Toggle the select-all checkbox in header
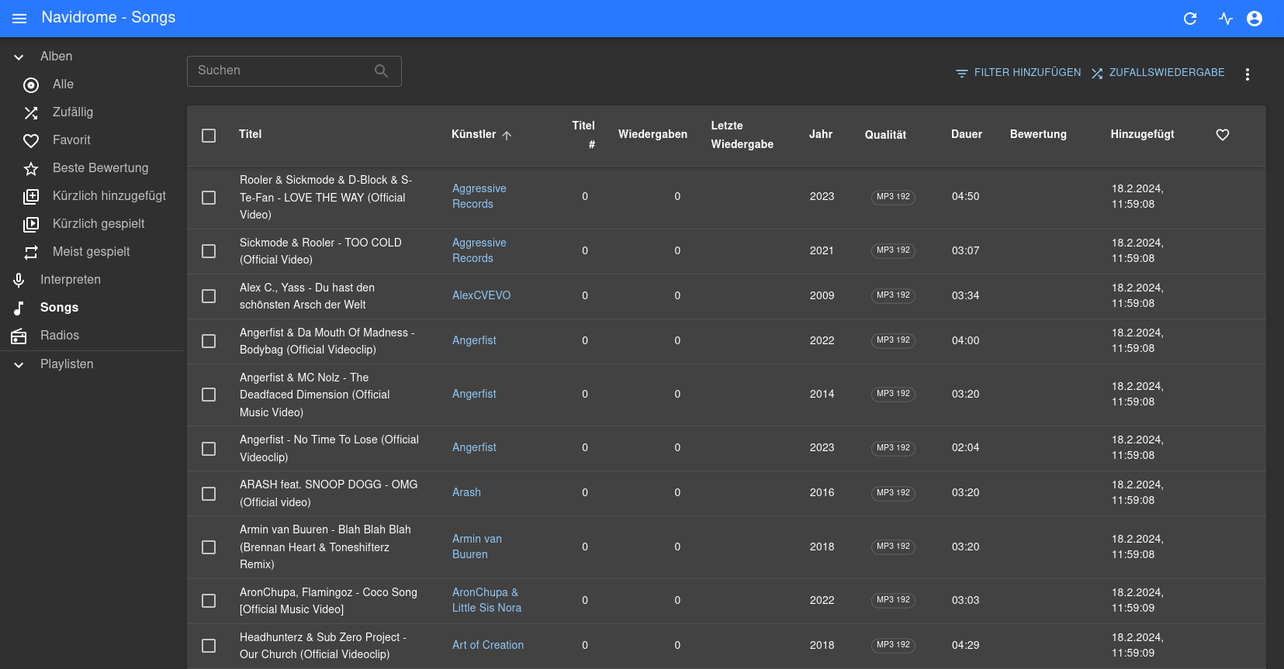The width and height of the screenshot is (1284, 669). pos(209,136)
